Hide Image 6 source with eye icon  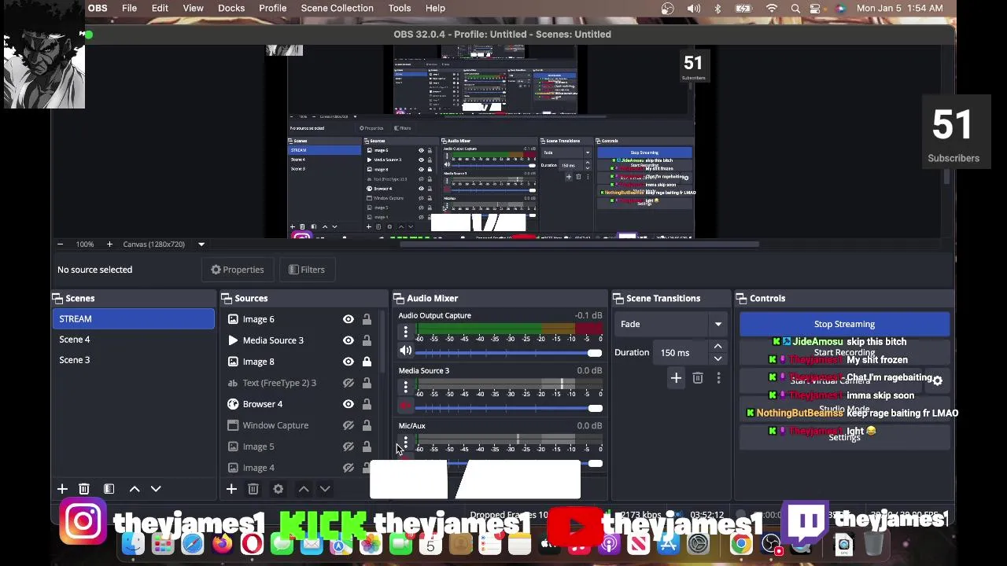pos(348,319)
